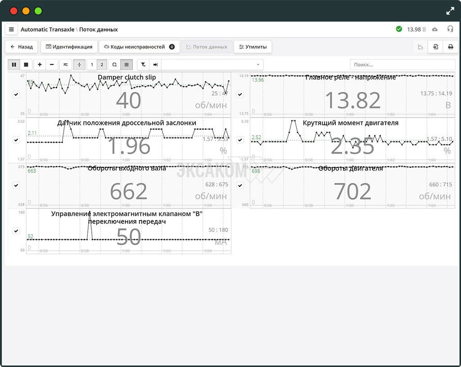Click the plus zoom-in icon
This screenshot has width=461, height=367.
(40, 64)
